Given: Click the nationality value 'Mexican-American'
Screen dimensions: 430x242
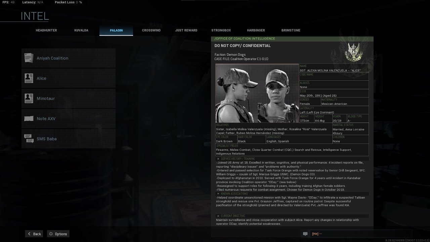Looking at the screenshot, I should pos(334,104).
